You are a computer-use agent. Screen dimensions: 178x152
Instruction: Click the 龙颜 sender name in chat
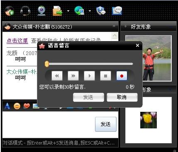pyautogui.click(x=12, y=53)
